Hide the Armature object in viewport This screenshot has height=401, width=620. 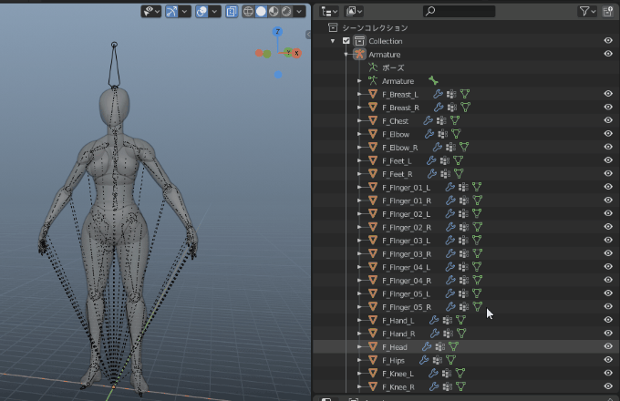pos(608,54)
